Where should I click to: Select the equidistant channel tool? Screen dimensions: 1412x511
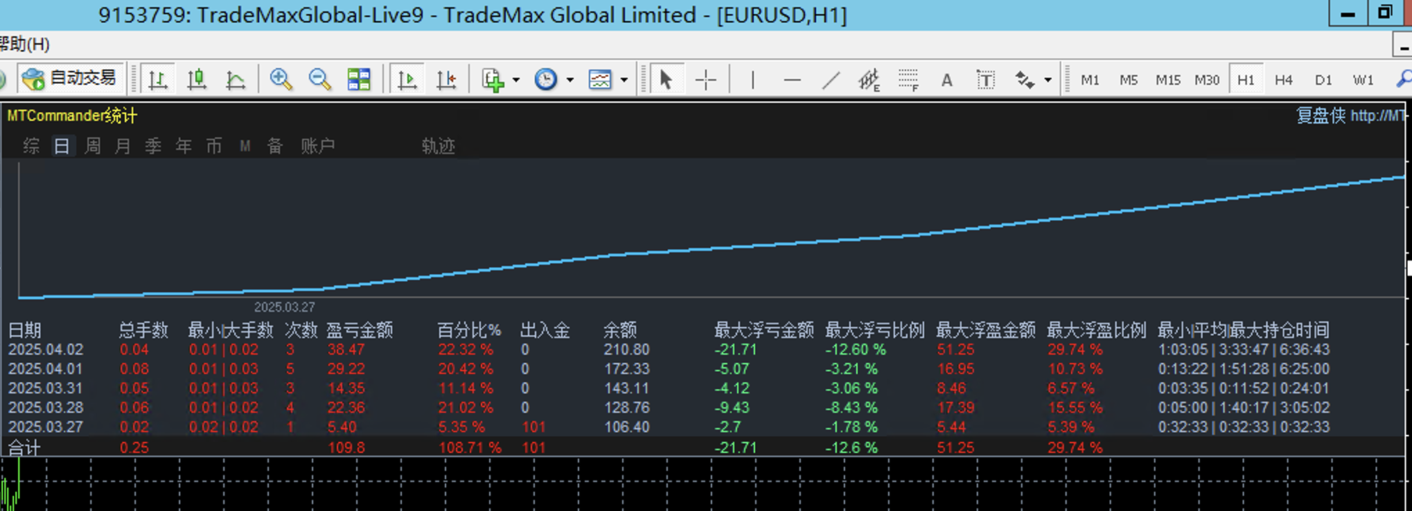click(x=869, y=80)
